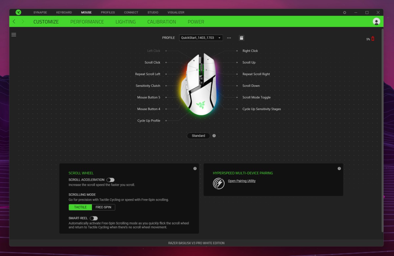This screenshot has width=394, height=256.
Task: Select the Sensitivity Clutch button assignment
Action: 148,86
